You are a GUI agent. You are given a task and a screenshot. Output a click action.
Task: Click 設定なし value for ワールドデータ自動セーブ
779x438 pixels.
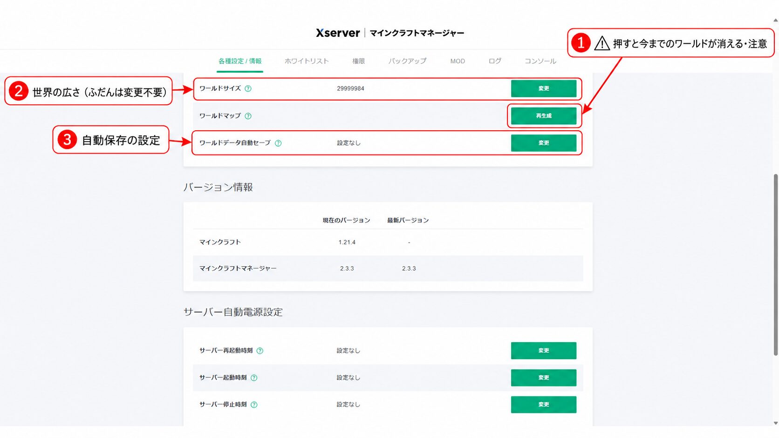348,143
